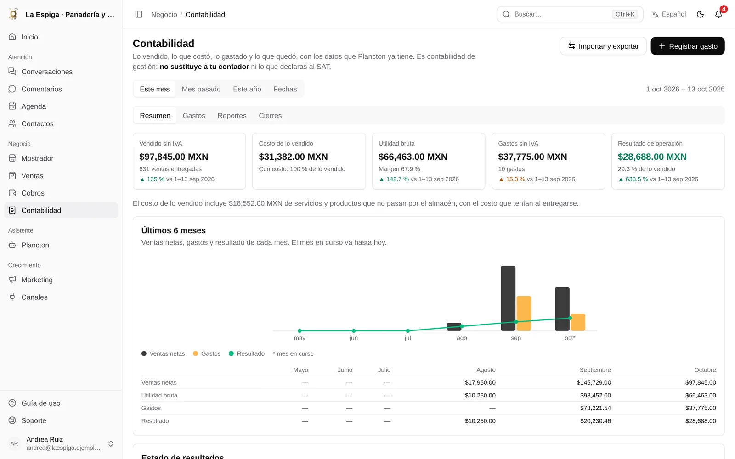Open the Resumen tab
735x459 pixels.
click(x=155, y=116)
